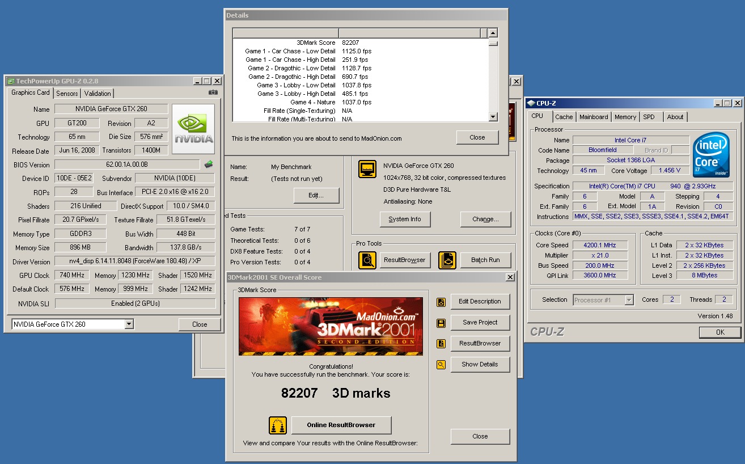The height and width of the screenshot is (464, 745).
Task: Click the Save Project floppy icon
Action: (441, 323)
